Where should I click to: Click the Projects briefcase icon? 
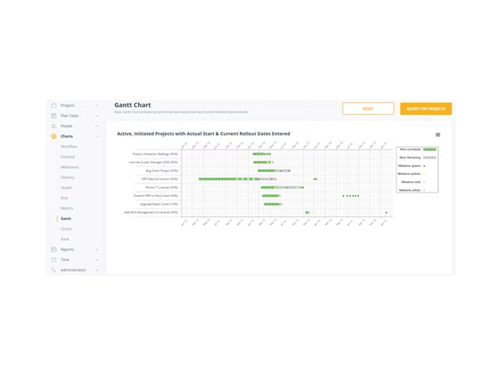(x=54, y=105)
